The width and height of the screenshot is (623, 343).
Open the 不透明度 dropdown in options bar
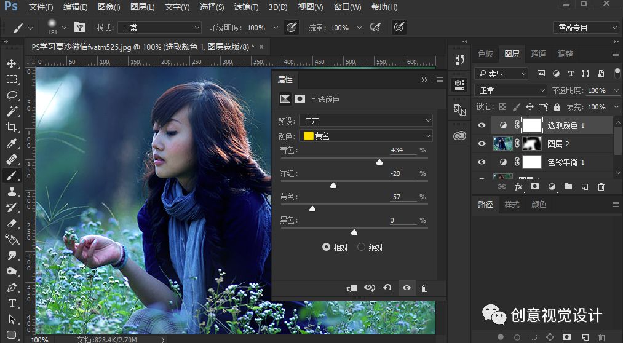(x=276, y=28)
